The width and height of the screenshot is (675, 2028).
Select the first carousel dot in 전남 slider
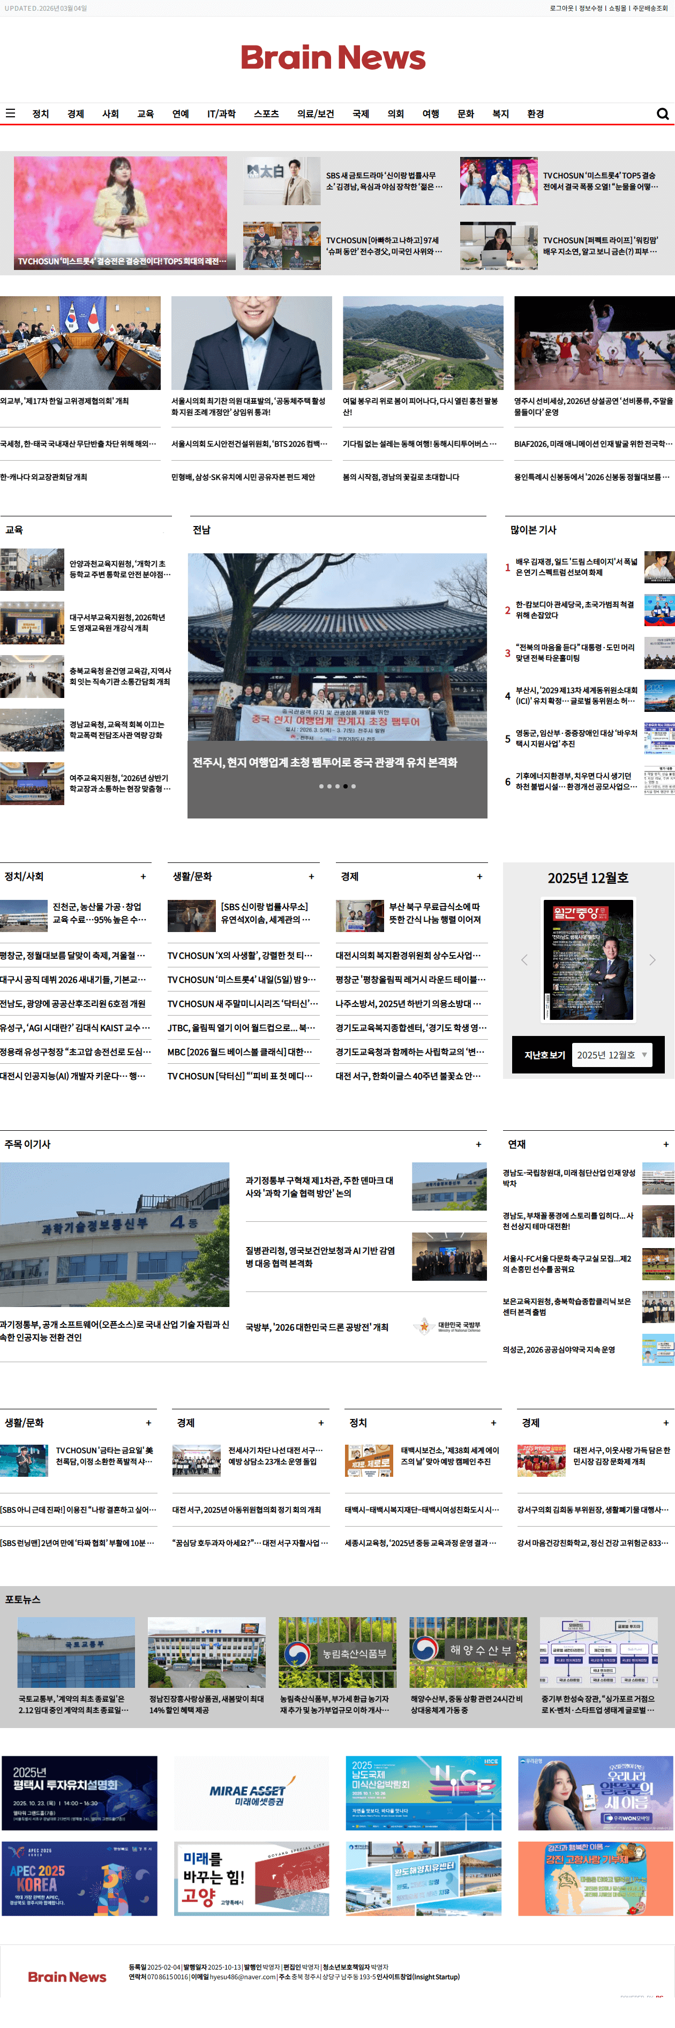point(321,786)
